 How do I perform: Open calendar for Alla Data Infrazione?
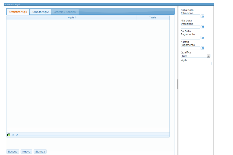(x=203, y=27)
